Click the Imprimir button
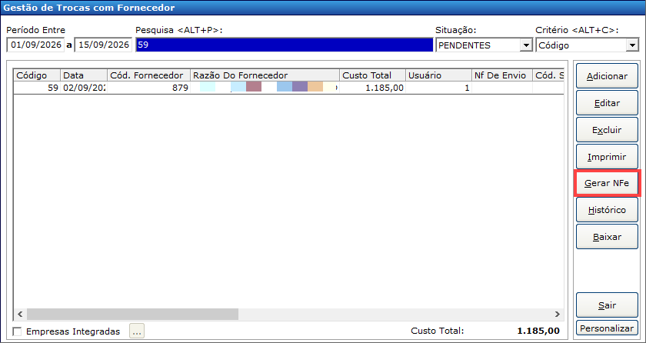646x343 pixels. pyautogui.click(x=607, y=156)
